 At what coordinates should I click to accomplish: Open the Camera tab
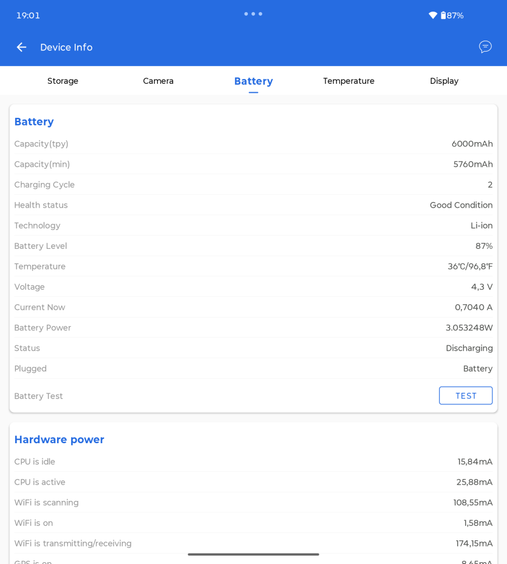pyautogui.click(x=158, y=81)
